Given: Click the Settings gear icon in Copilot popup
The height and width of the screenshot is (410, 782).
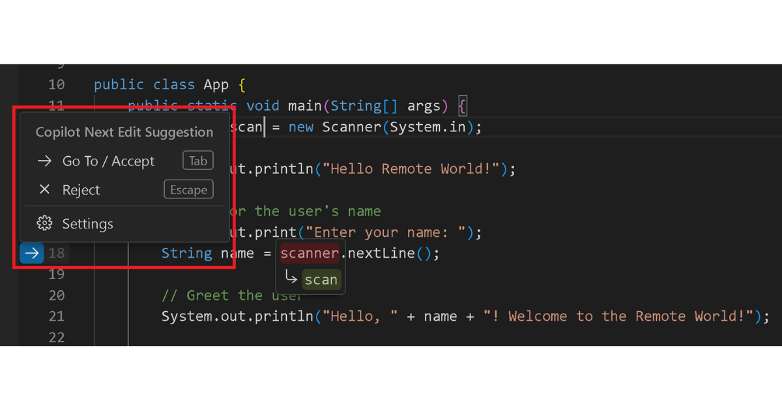Looking at the screenshot, I should click(x=44, y=223).
